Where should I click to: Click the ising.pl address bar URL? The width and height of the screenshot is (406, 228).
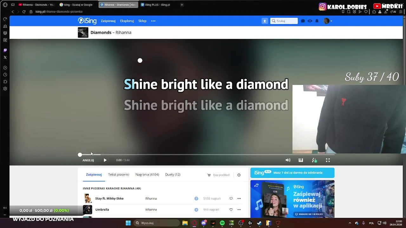click(x=59, y=12)
